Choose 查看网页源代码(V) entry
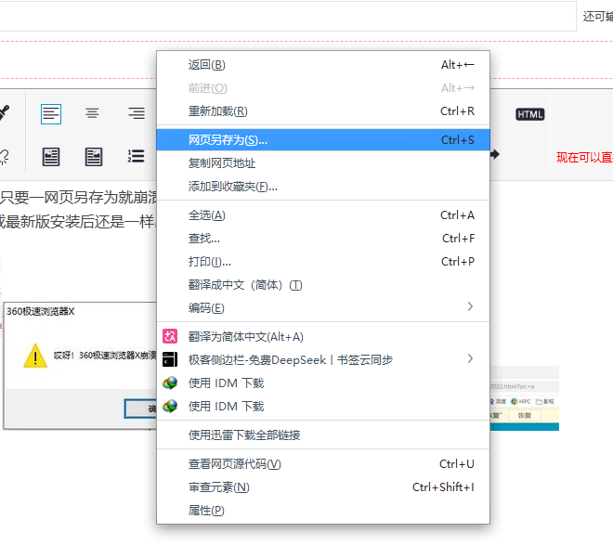613x558 pixels. click(323, 464)
